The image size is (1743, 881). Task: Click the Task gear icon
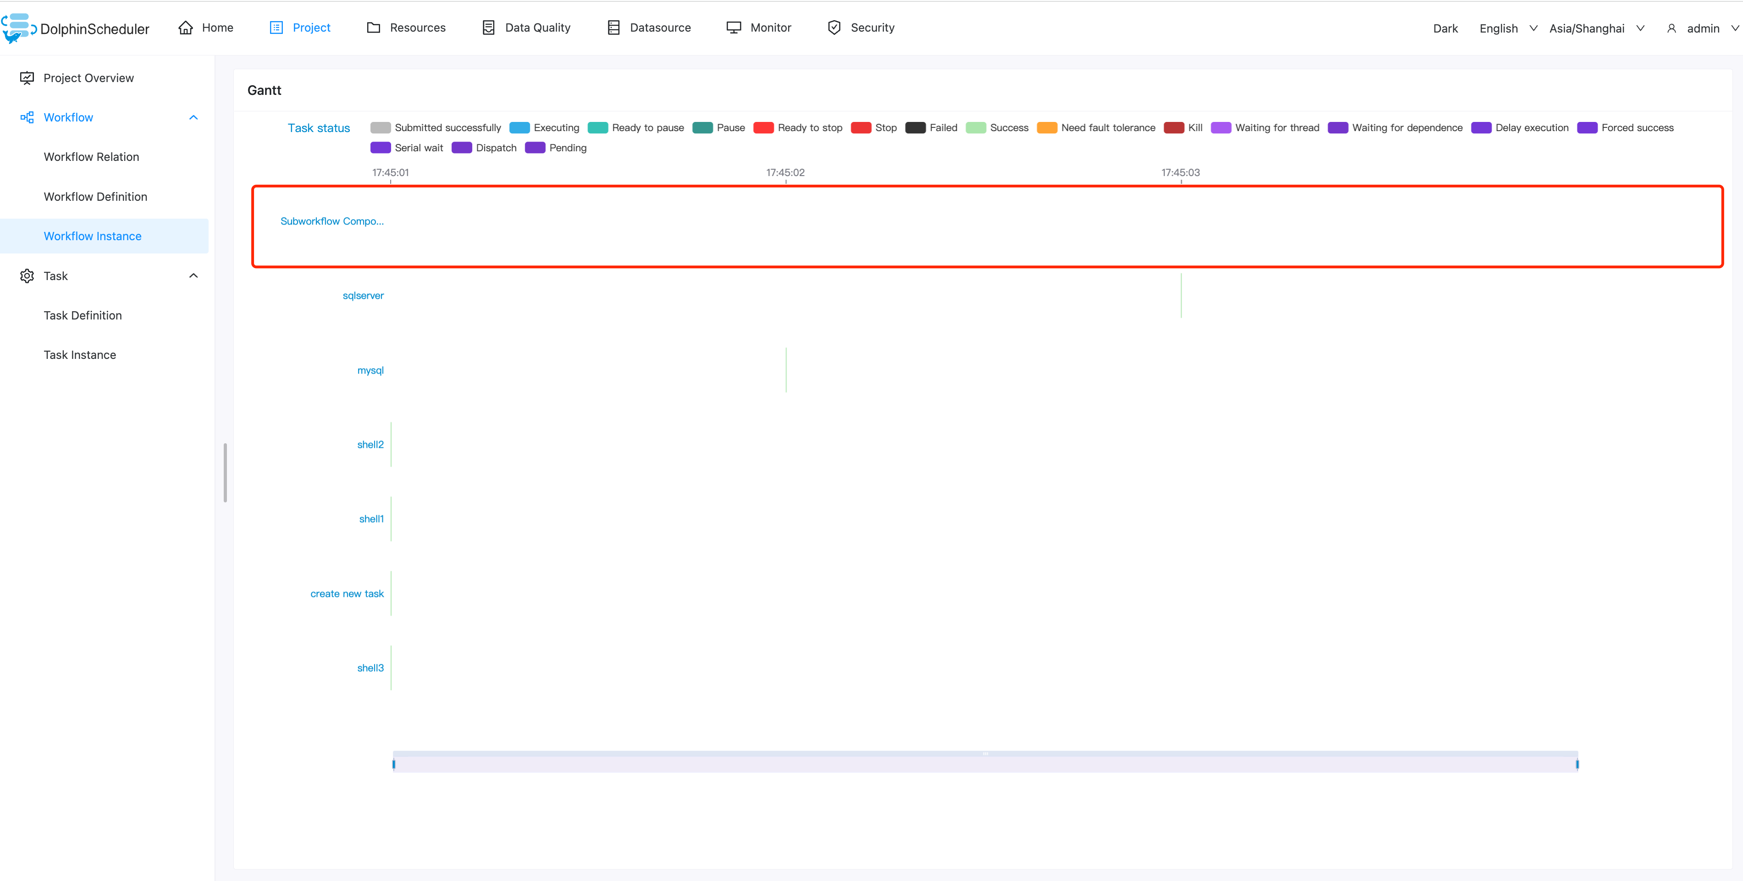tap(27, 276)
